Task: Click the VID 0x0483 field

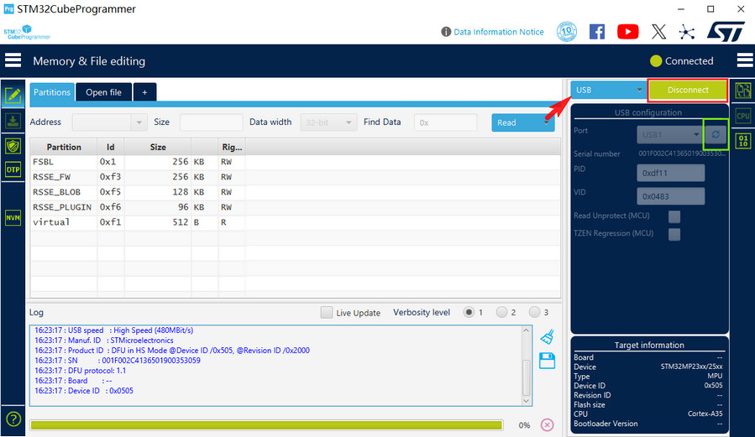Action: pos(671,196)
